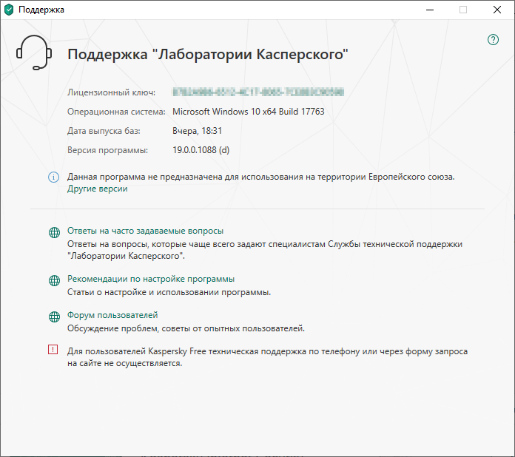Image resolution: width=515 pixels, height=457 pixels.
Task: Click the blurred license key value
Action: [258, 92]
